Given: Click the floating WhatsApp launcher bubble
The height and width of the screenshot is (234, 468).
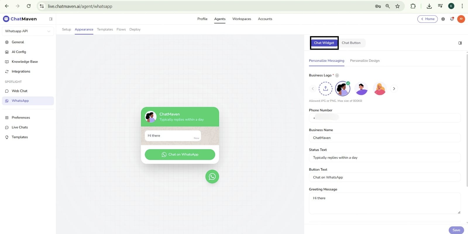Looking at the screenshot, I should [212, 177].
